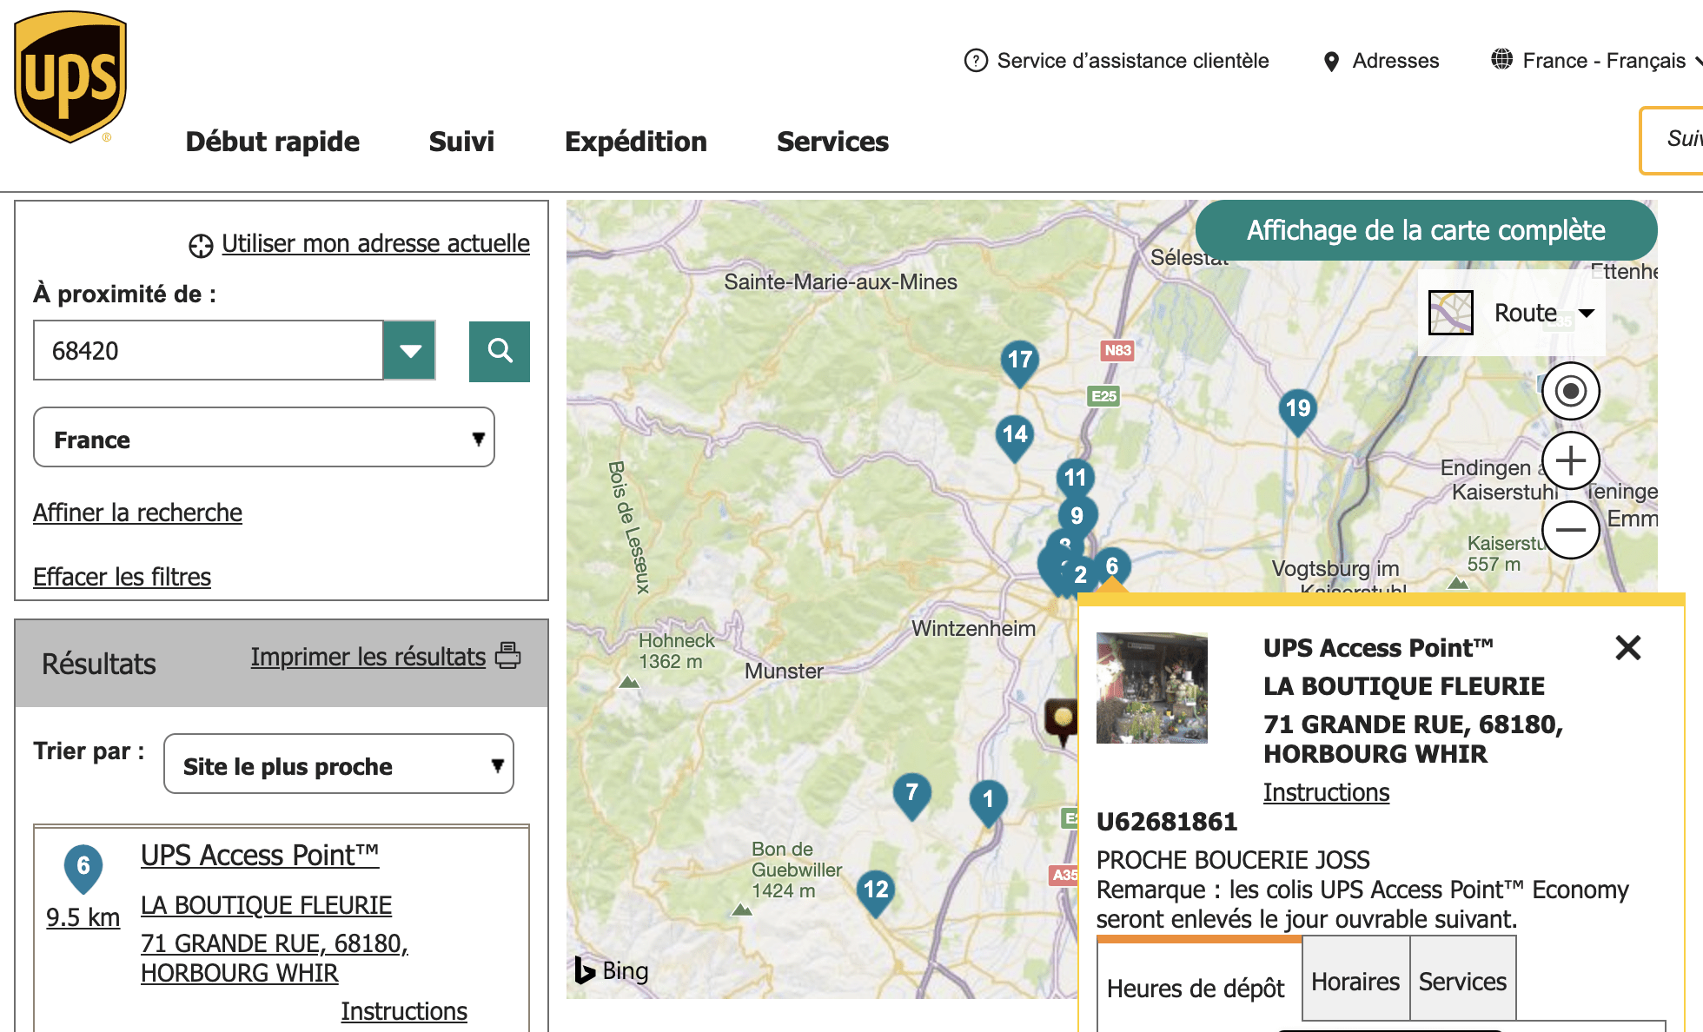Select map pin number 12
This screenshot has height=1032, width=1703.
876,893
